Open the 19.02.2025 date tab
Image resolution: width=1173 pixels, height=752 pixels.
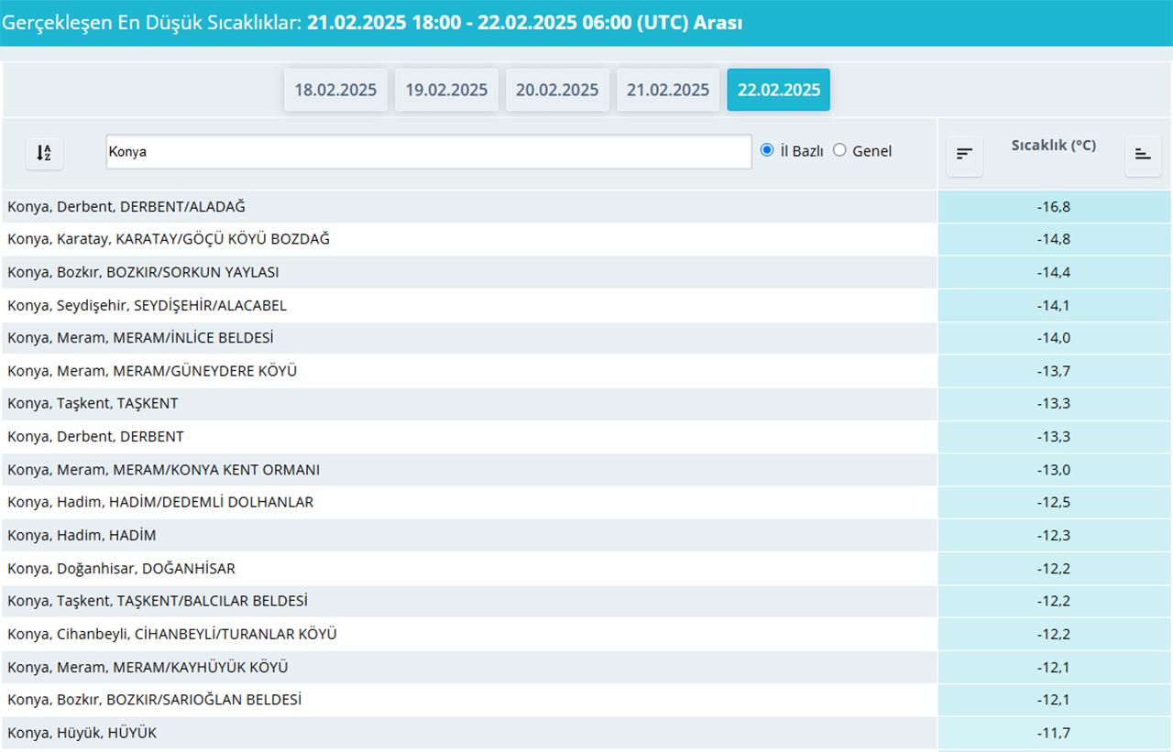pyautogui.click(x=446, y=90)
